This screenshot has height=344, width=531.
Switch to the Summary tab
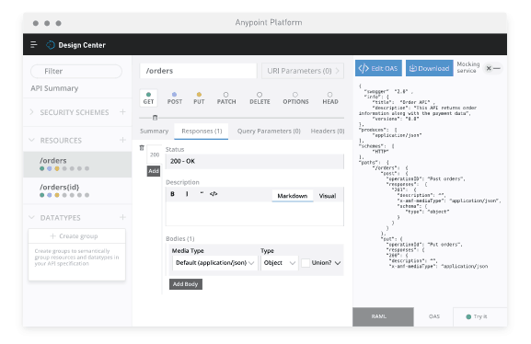coord(154,131)
